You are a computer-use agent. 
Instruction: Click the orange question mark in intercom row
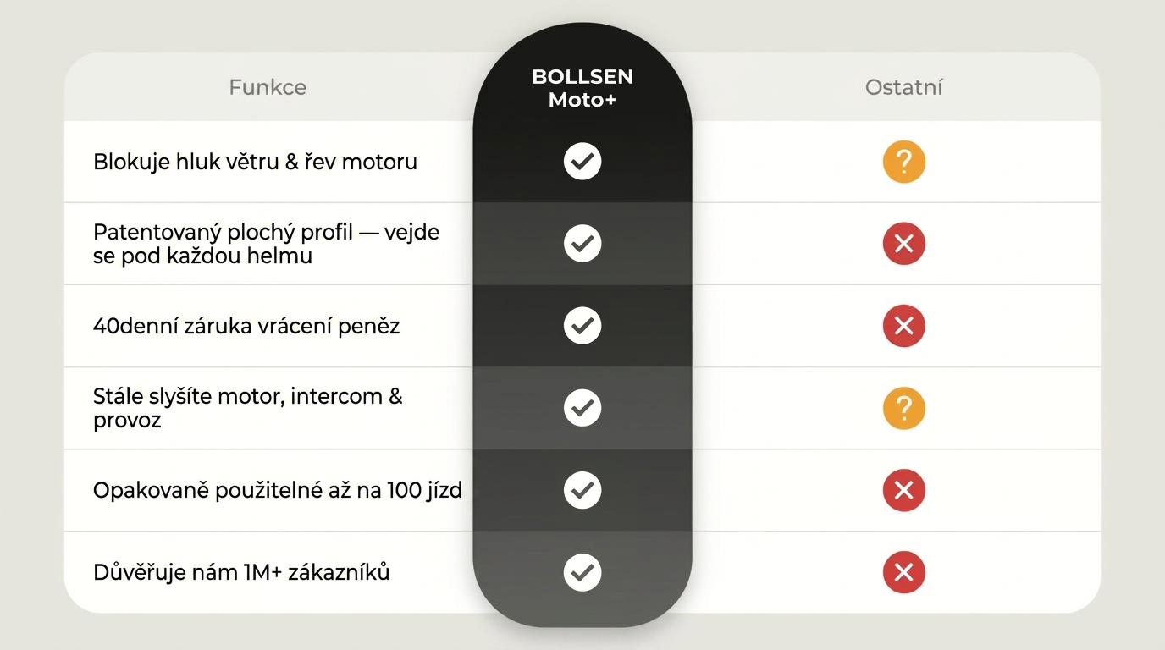[x=903, y=408]
